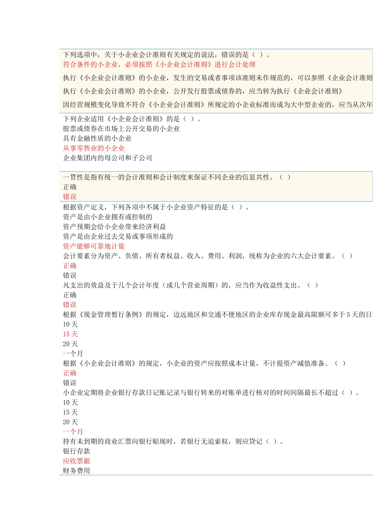Viewport: 373px width, 527px height.
Task: Click the statement starting '会计要素分为资产、负债、所有者权益'
Action: click(208, 256)
